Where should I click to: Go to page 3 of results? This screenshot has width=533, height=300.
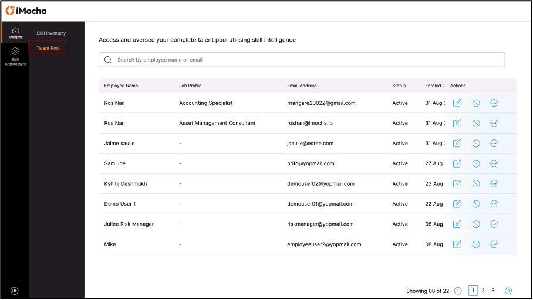(493, 291)
